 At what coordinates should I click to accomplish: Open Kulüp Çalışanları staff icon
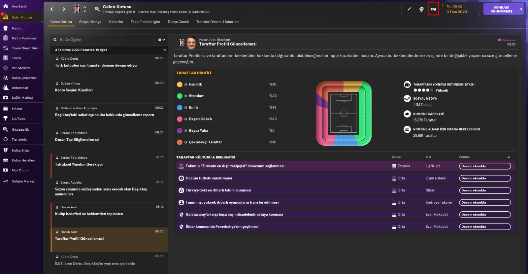coord(6,78)
